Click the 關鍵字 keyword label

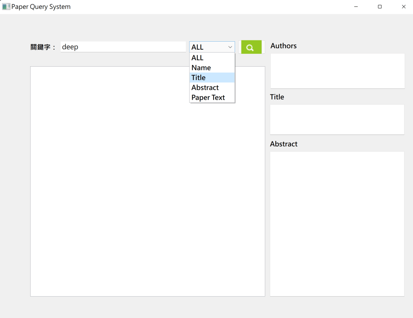43,47
